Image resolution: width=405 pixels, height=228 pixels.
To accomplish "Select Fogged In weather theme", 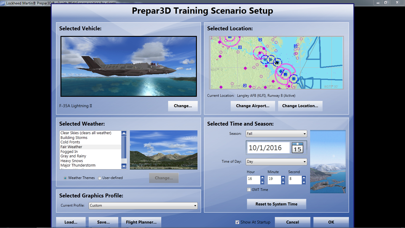I will [90, 152].
